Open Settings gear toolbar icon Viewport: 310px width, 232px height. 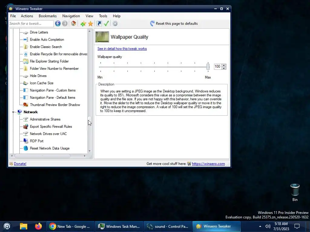pyautogui.click(x=115, y=24)
